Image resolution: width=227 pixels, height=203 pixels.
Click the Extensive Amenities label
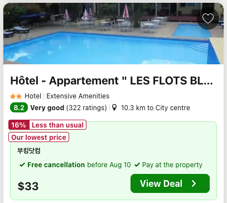tap(78, 96)
